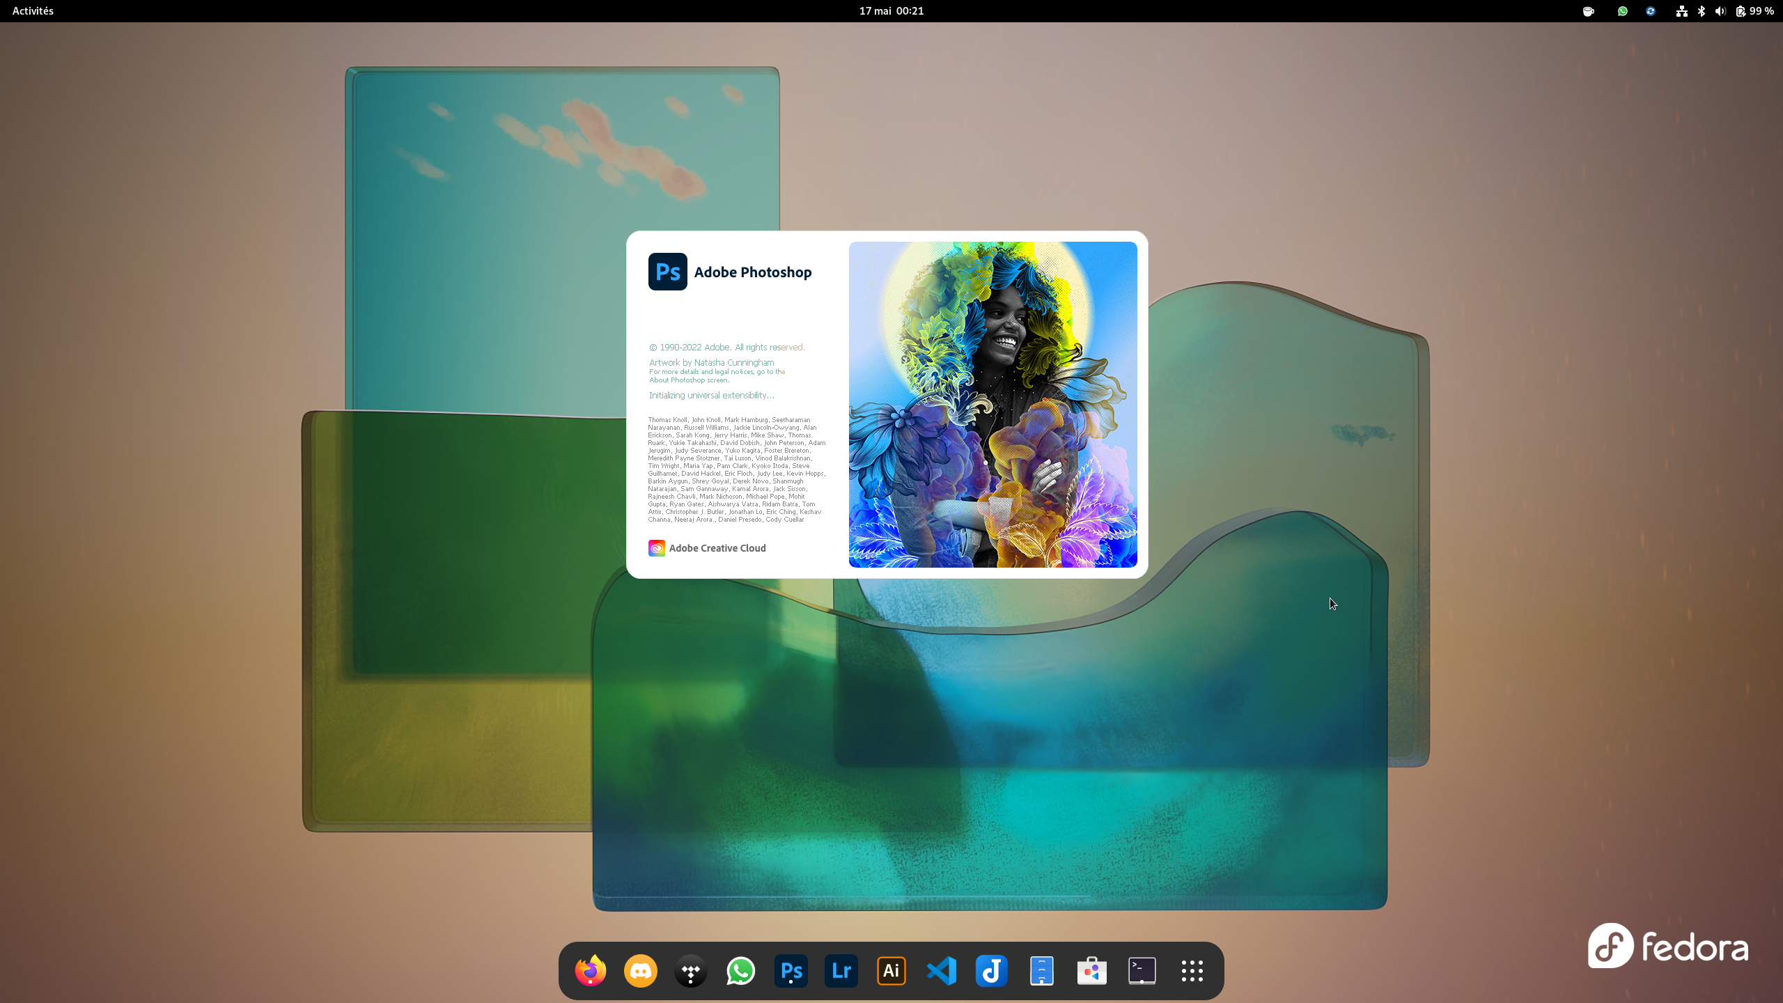Launch Discord from the dock
1783x1003 pixels.
click(x=641, y=970)
